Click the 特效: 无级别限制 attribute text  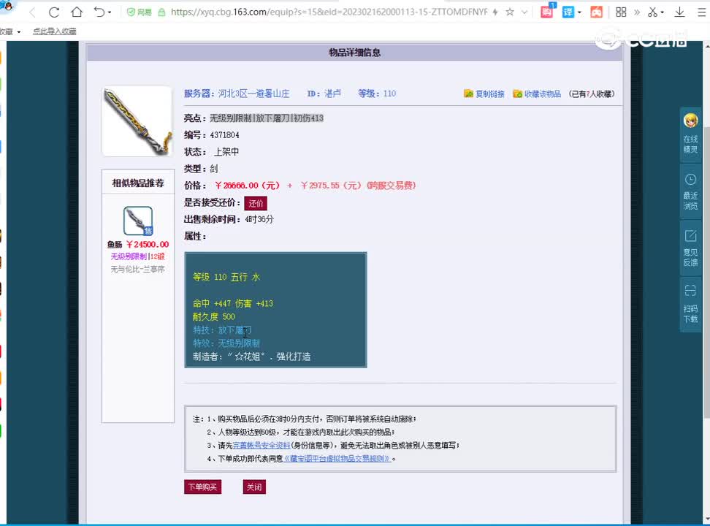226,343
